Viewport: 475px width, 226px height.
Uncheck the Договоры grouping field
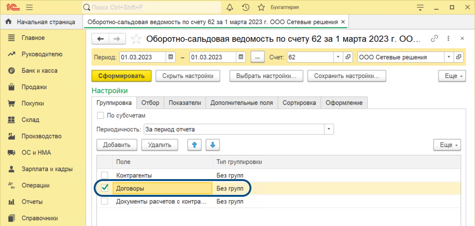(x=104, y=188)
